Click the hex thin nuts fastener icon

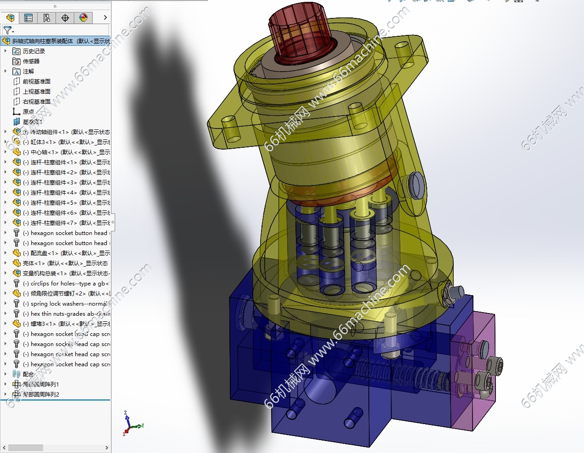pos(17,313)
